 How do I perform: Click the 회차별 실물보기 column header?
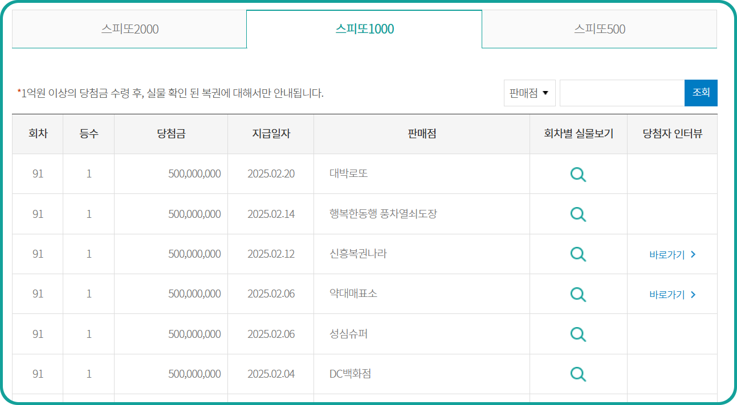(x=579, y=134)
